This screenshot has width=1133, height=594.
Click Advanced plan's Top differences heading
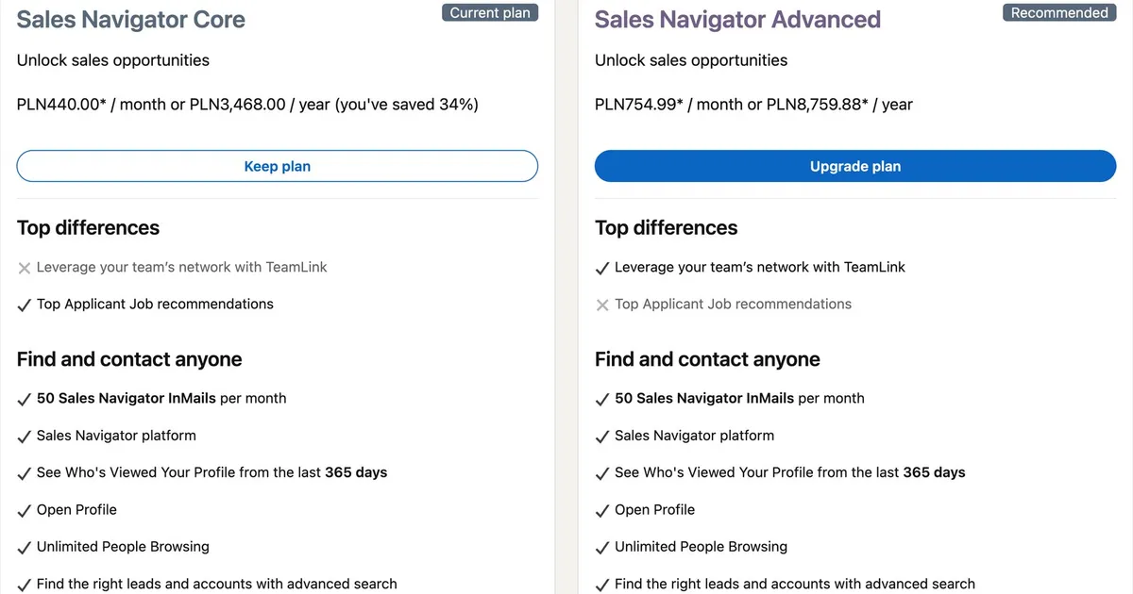666,228
